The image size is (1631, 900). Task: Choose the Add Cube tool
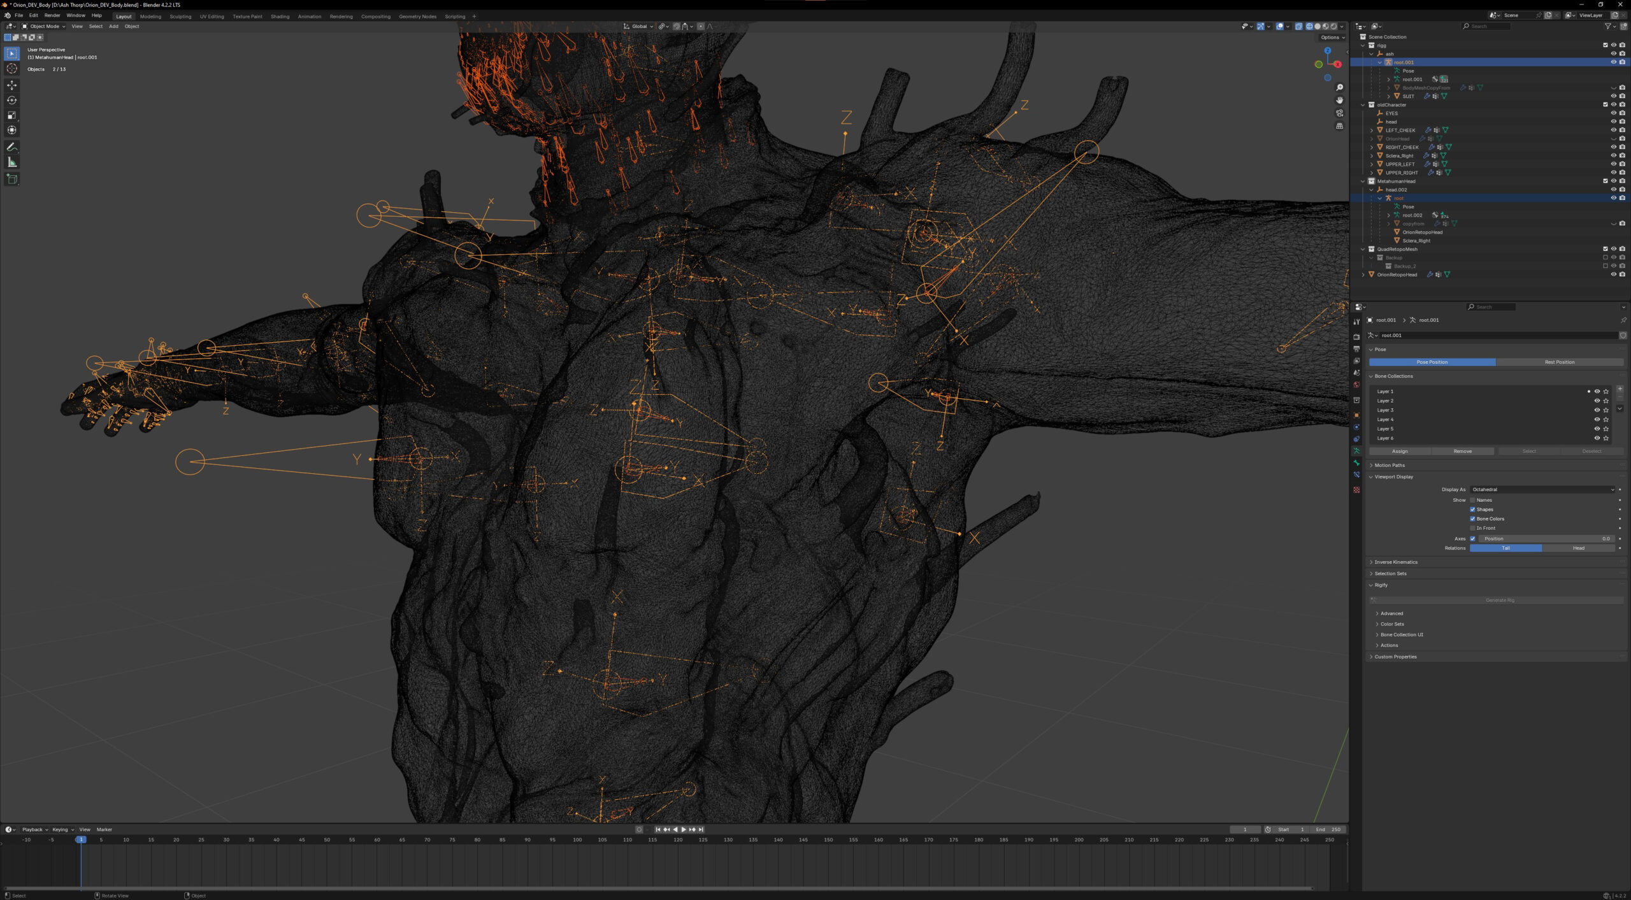click(x=11, y=179)
